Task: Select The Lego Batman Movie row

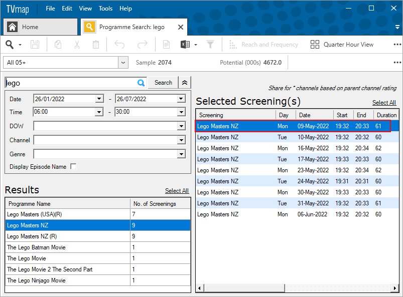Action: pos(98,247)
